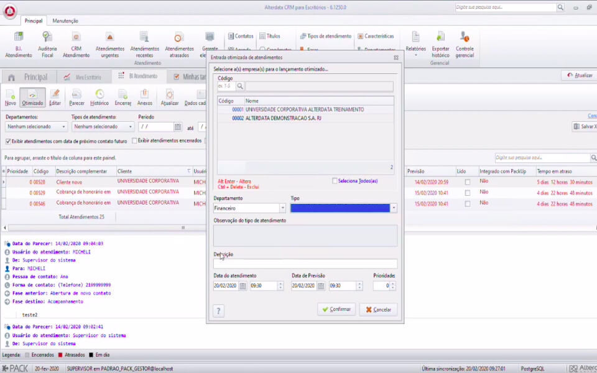Toggle Exibir atendimentos com data de próximo contato futuro
This screenshot has height=373, width=597.
(x=8, y=141)
